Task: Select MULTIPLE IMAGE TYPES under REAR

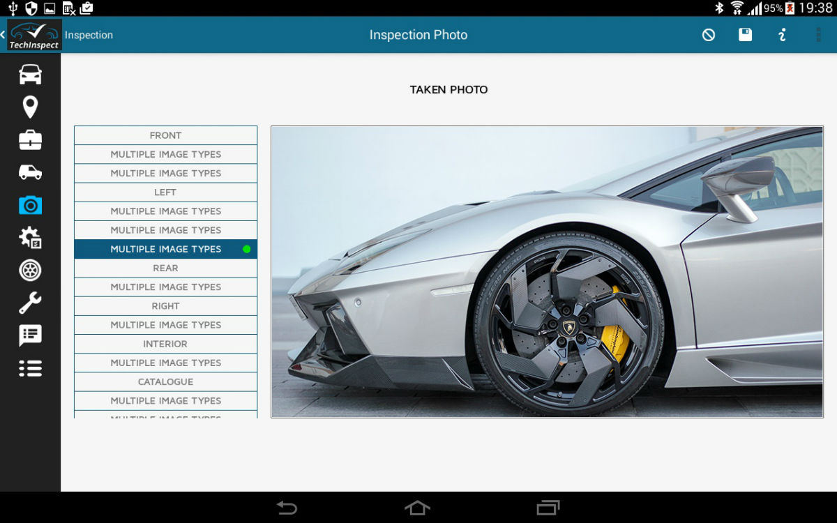Action: pos(165,287)
